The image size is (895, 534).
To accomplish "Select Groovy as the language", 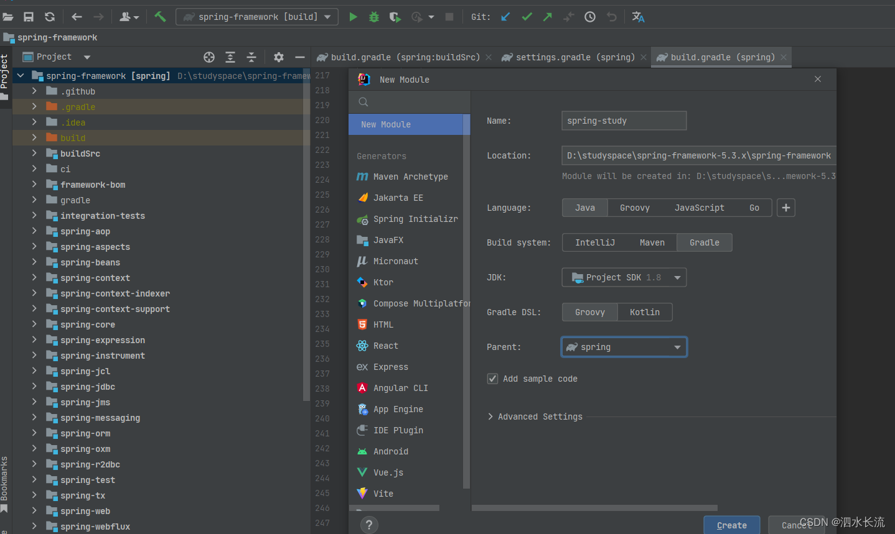I will [635, 208].
